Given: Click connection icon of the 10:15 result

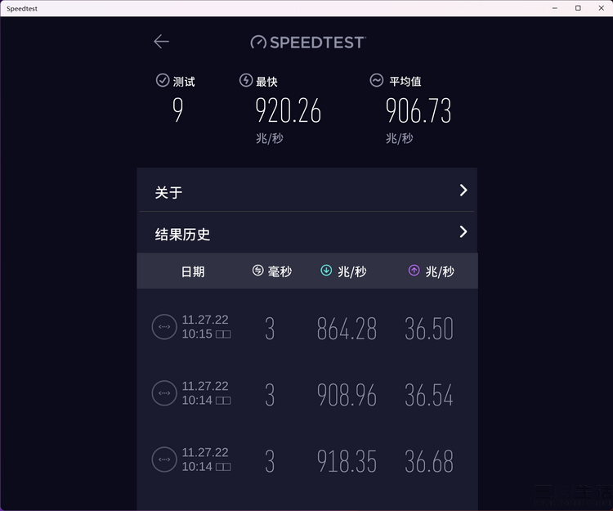Looking at the screenshot, I should (x=164, y=326).
